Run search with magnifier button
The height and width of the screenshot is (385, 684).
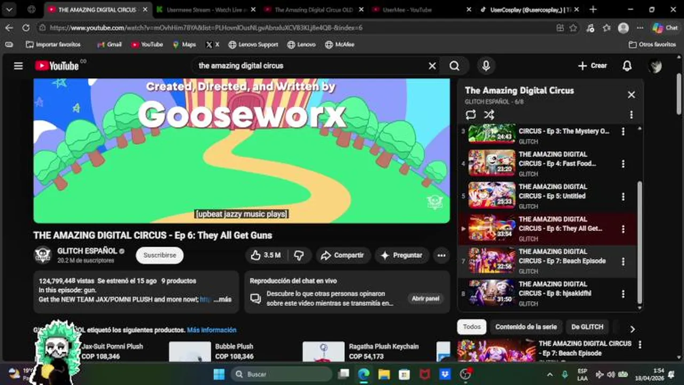click(x=454, y=66)
